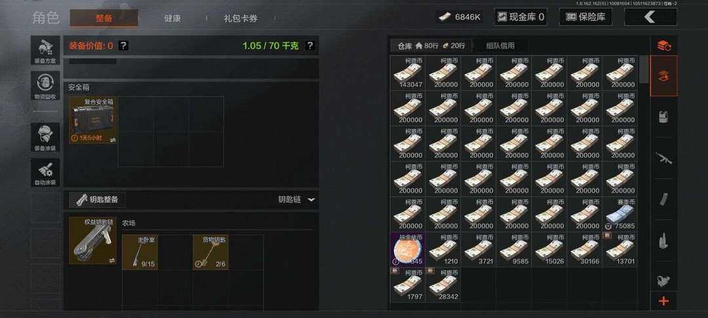708x318 pixels.
Task: Open the 自动涂装 auto paint icon
Action: pyautogui.click(x=45, y=173)
